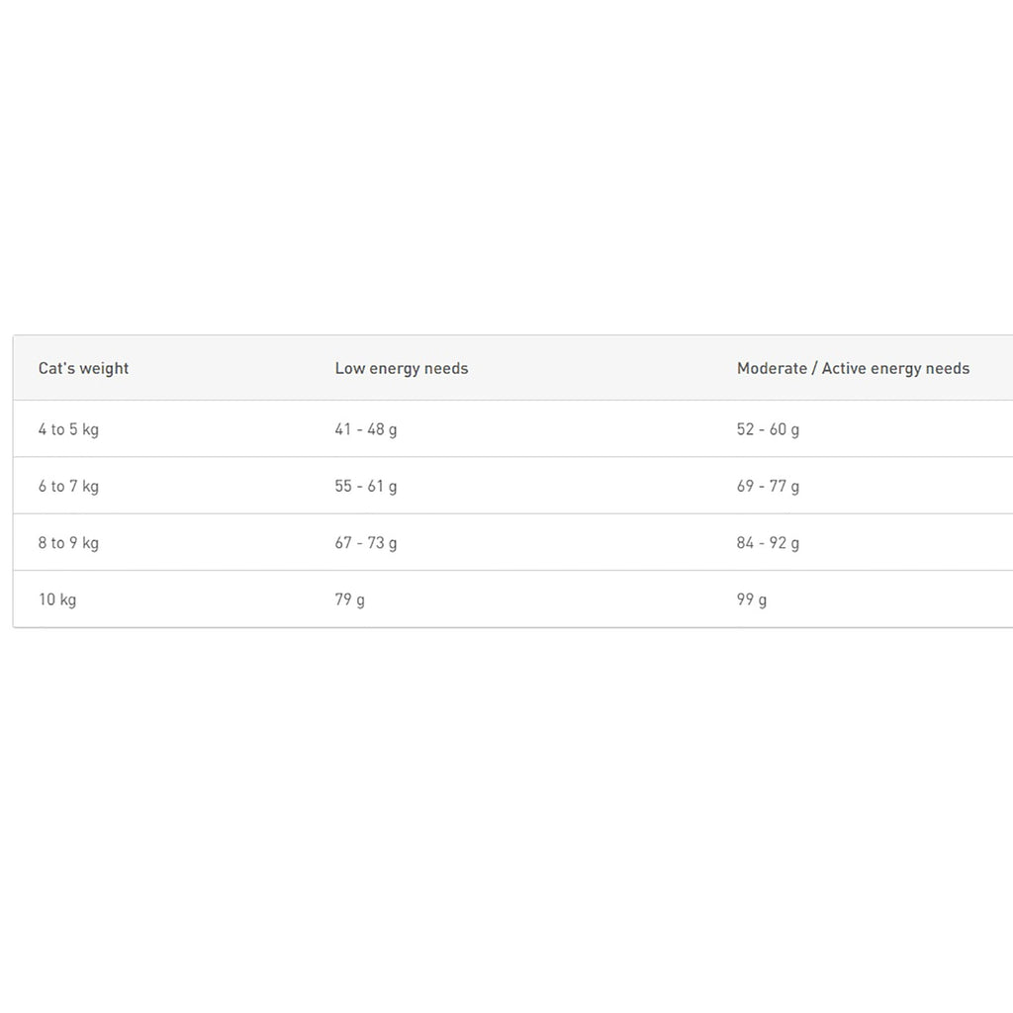The height and width of the screenshot is (1013, 1013).
Task: Click the word "Active" in the header
Action: [844, 368]
